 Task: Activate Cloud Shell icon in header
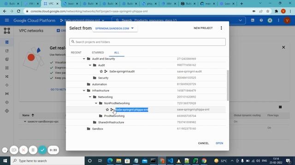tap(253, 20)
